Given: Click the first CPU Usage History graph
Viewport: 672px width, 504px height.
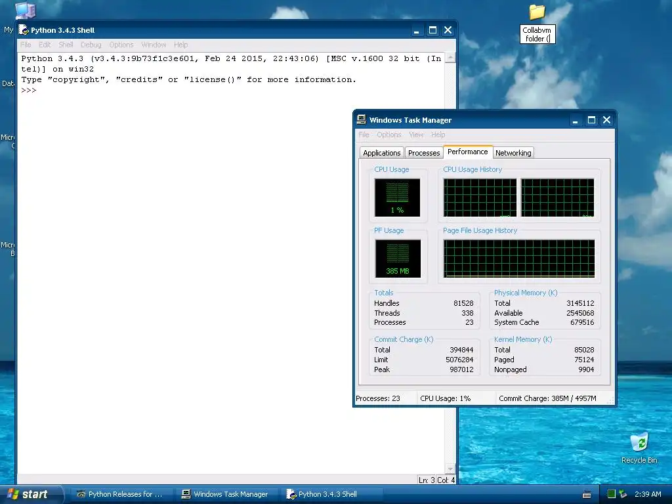Looking at the screenshot, I should [x=480, y=198].
